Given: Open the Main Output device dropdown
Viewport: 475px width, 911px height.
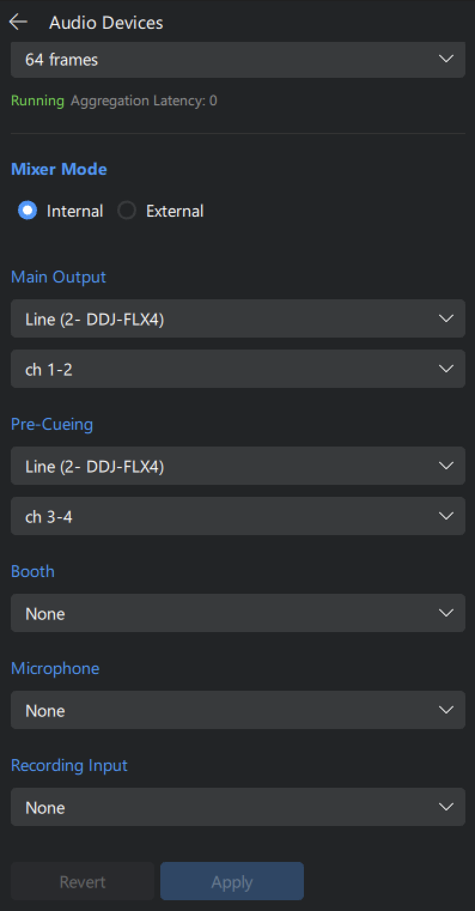Looking at the screenshot, I should (237, 318).
